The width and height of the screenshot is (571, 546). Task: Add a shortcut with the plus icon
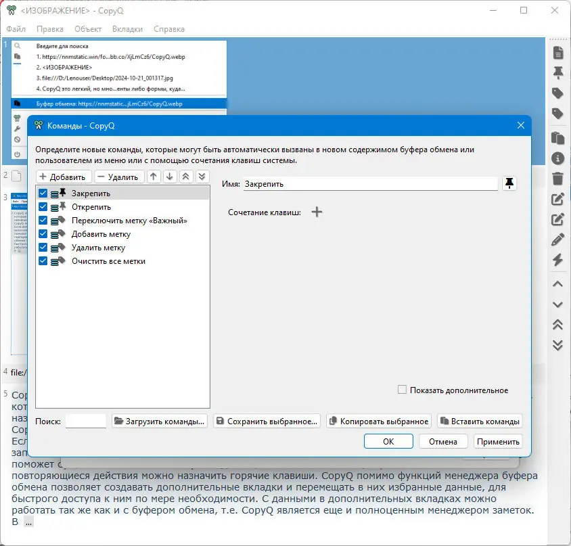click(317, 212)
